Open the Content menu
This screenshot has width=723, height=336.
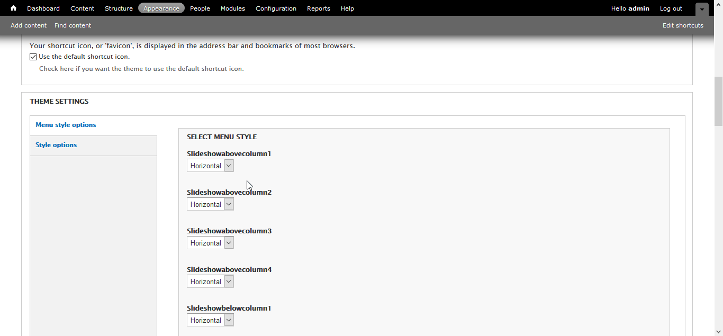pos(83,8)
